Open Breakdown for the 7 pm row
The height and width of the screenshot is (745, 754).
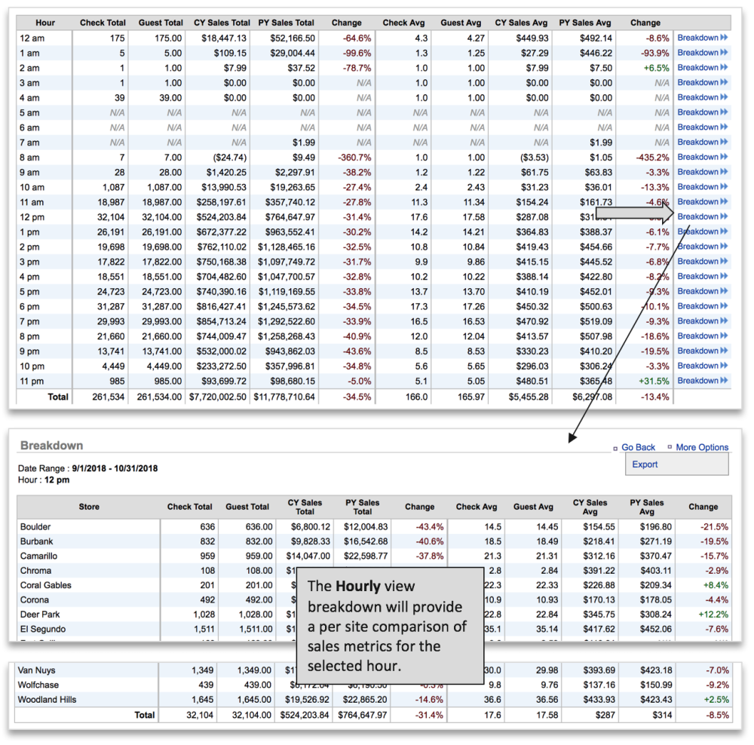702,320
